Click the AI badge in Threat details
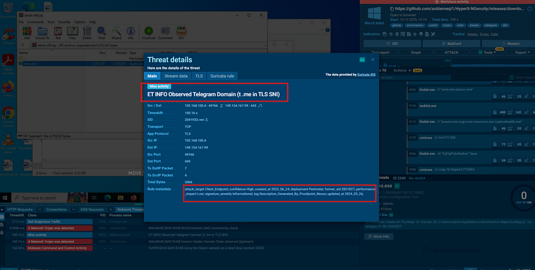Viewport: 535px width, 270px height. [362, 59]
